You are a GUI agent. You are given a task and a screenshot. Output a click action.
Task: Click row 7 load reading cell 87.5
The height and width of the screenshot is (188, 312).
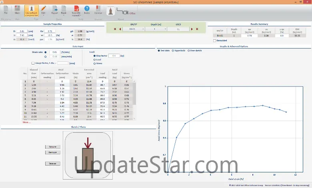tap(102, 103)
